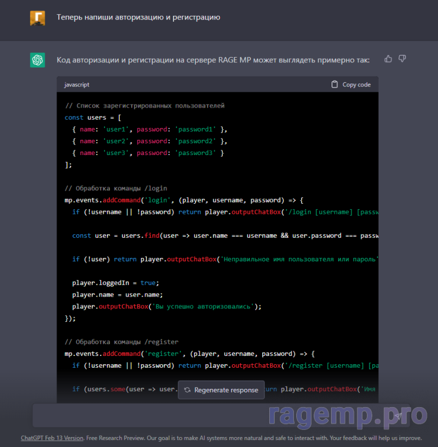Click the user avatar next to the prompt
The width and height of the screenshot is (438, 447).
(38, 18)
